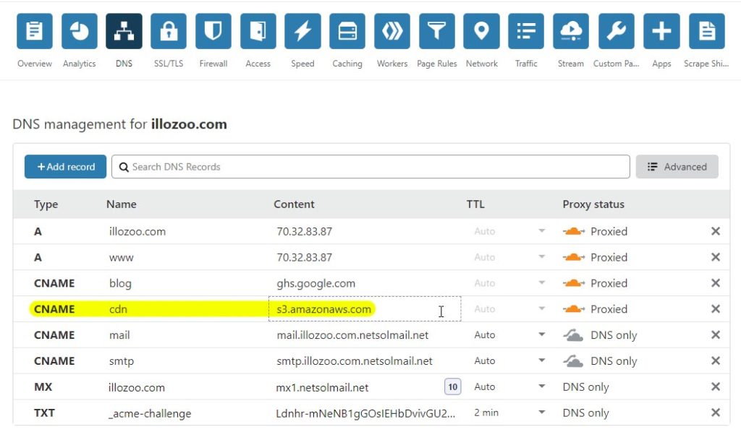
Task: Delete the www A record
Action: pyautogui.click(x=716, y=257)
